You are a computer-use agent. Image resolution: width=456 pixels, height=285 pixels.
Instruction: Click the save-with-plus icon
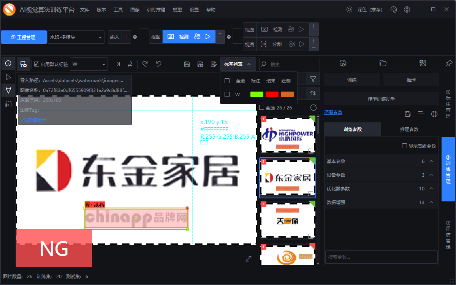(x=200, y=64)
